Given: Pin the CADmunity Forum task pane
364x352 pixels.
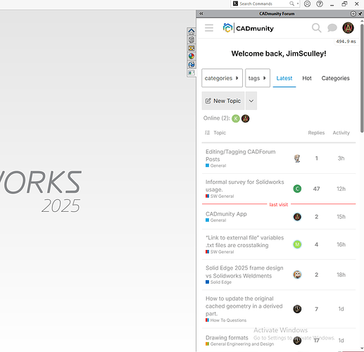Looking at the screenshot, I should pos(360,13).
